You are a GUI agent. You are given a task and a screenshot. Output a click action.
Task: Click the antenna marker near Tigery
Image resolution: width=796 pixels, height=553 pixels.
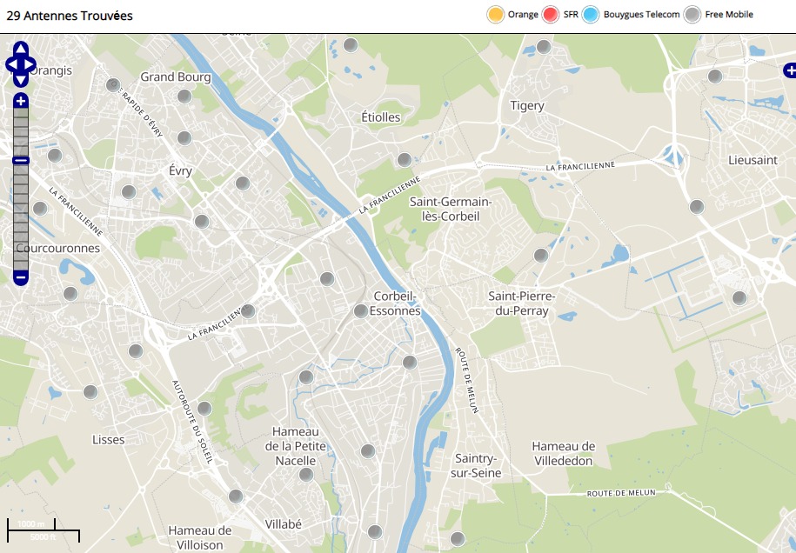pyautogui.click(x=544, y=47)
